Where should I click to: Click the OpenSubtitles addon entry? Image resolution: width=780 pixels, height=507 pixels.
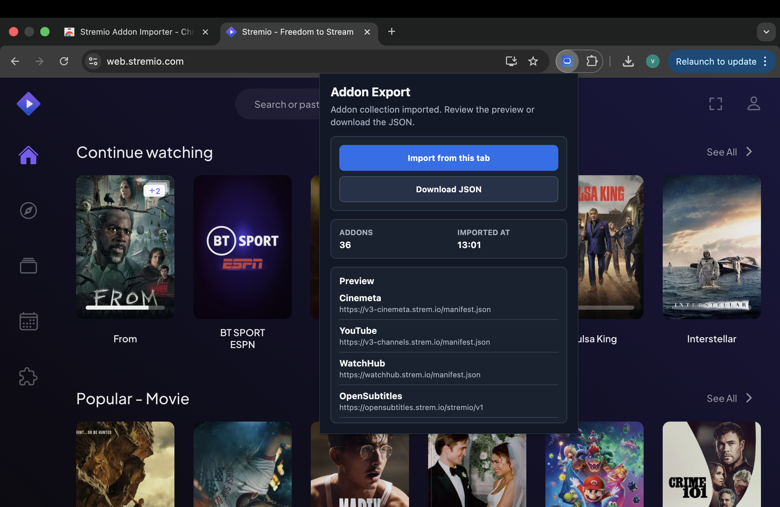coord(449,402)
